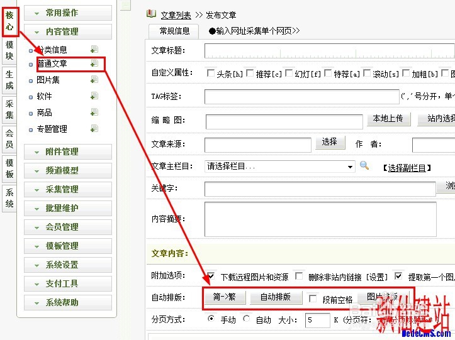Viewport: 455px width, 340px height.
Task: Check the 推荐[c] attribute box
Action: tap(250, 73)
